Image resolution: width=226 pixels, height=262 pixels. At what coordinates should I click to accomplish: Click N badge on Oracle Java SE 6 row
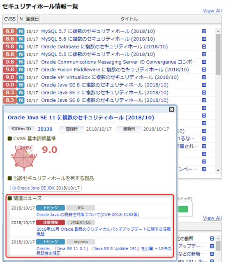pyautogui.click(x=21, y=100)
